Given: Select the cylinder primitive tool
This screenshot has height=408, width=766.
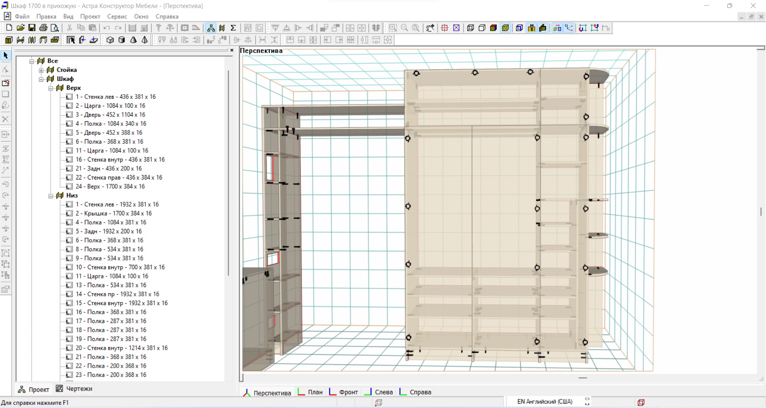Looking at the screenshot, I should click(122, 40).
